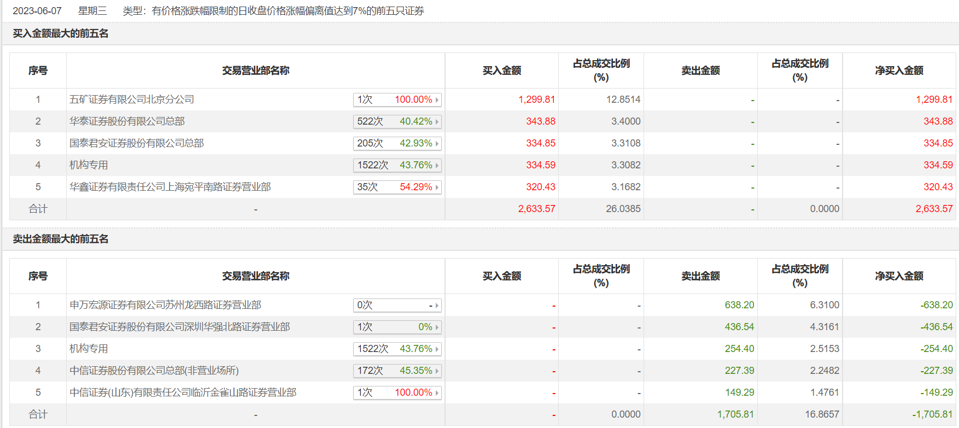The height and width of the screenshot is (428, 959).
Task: Click arrow in the 0次 stats box
Action: [437, 306]
